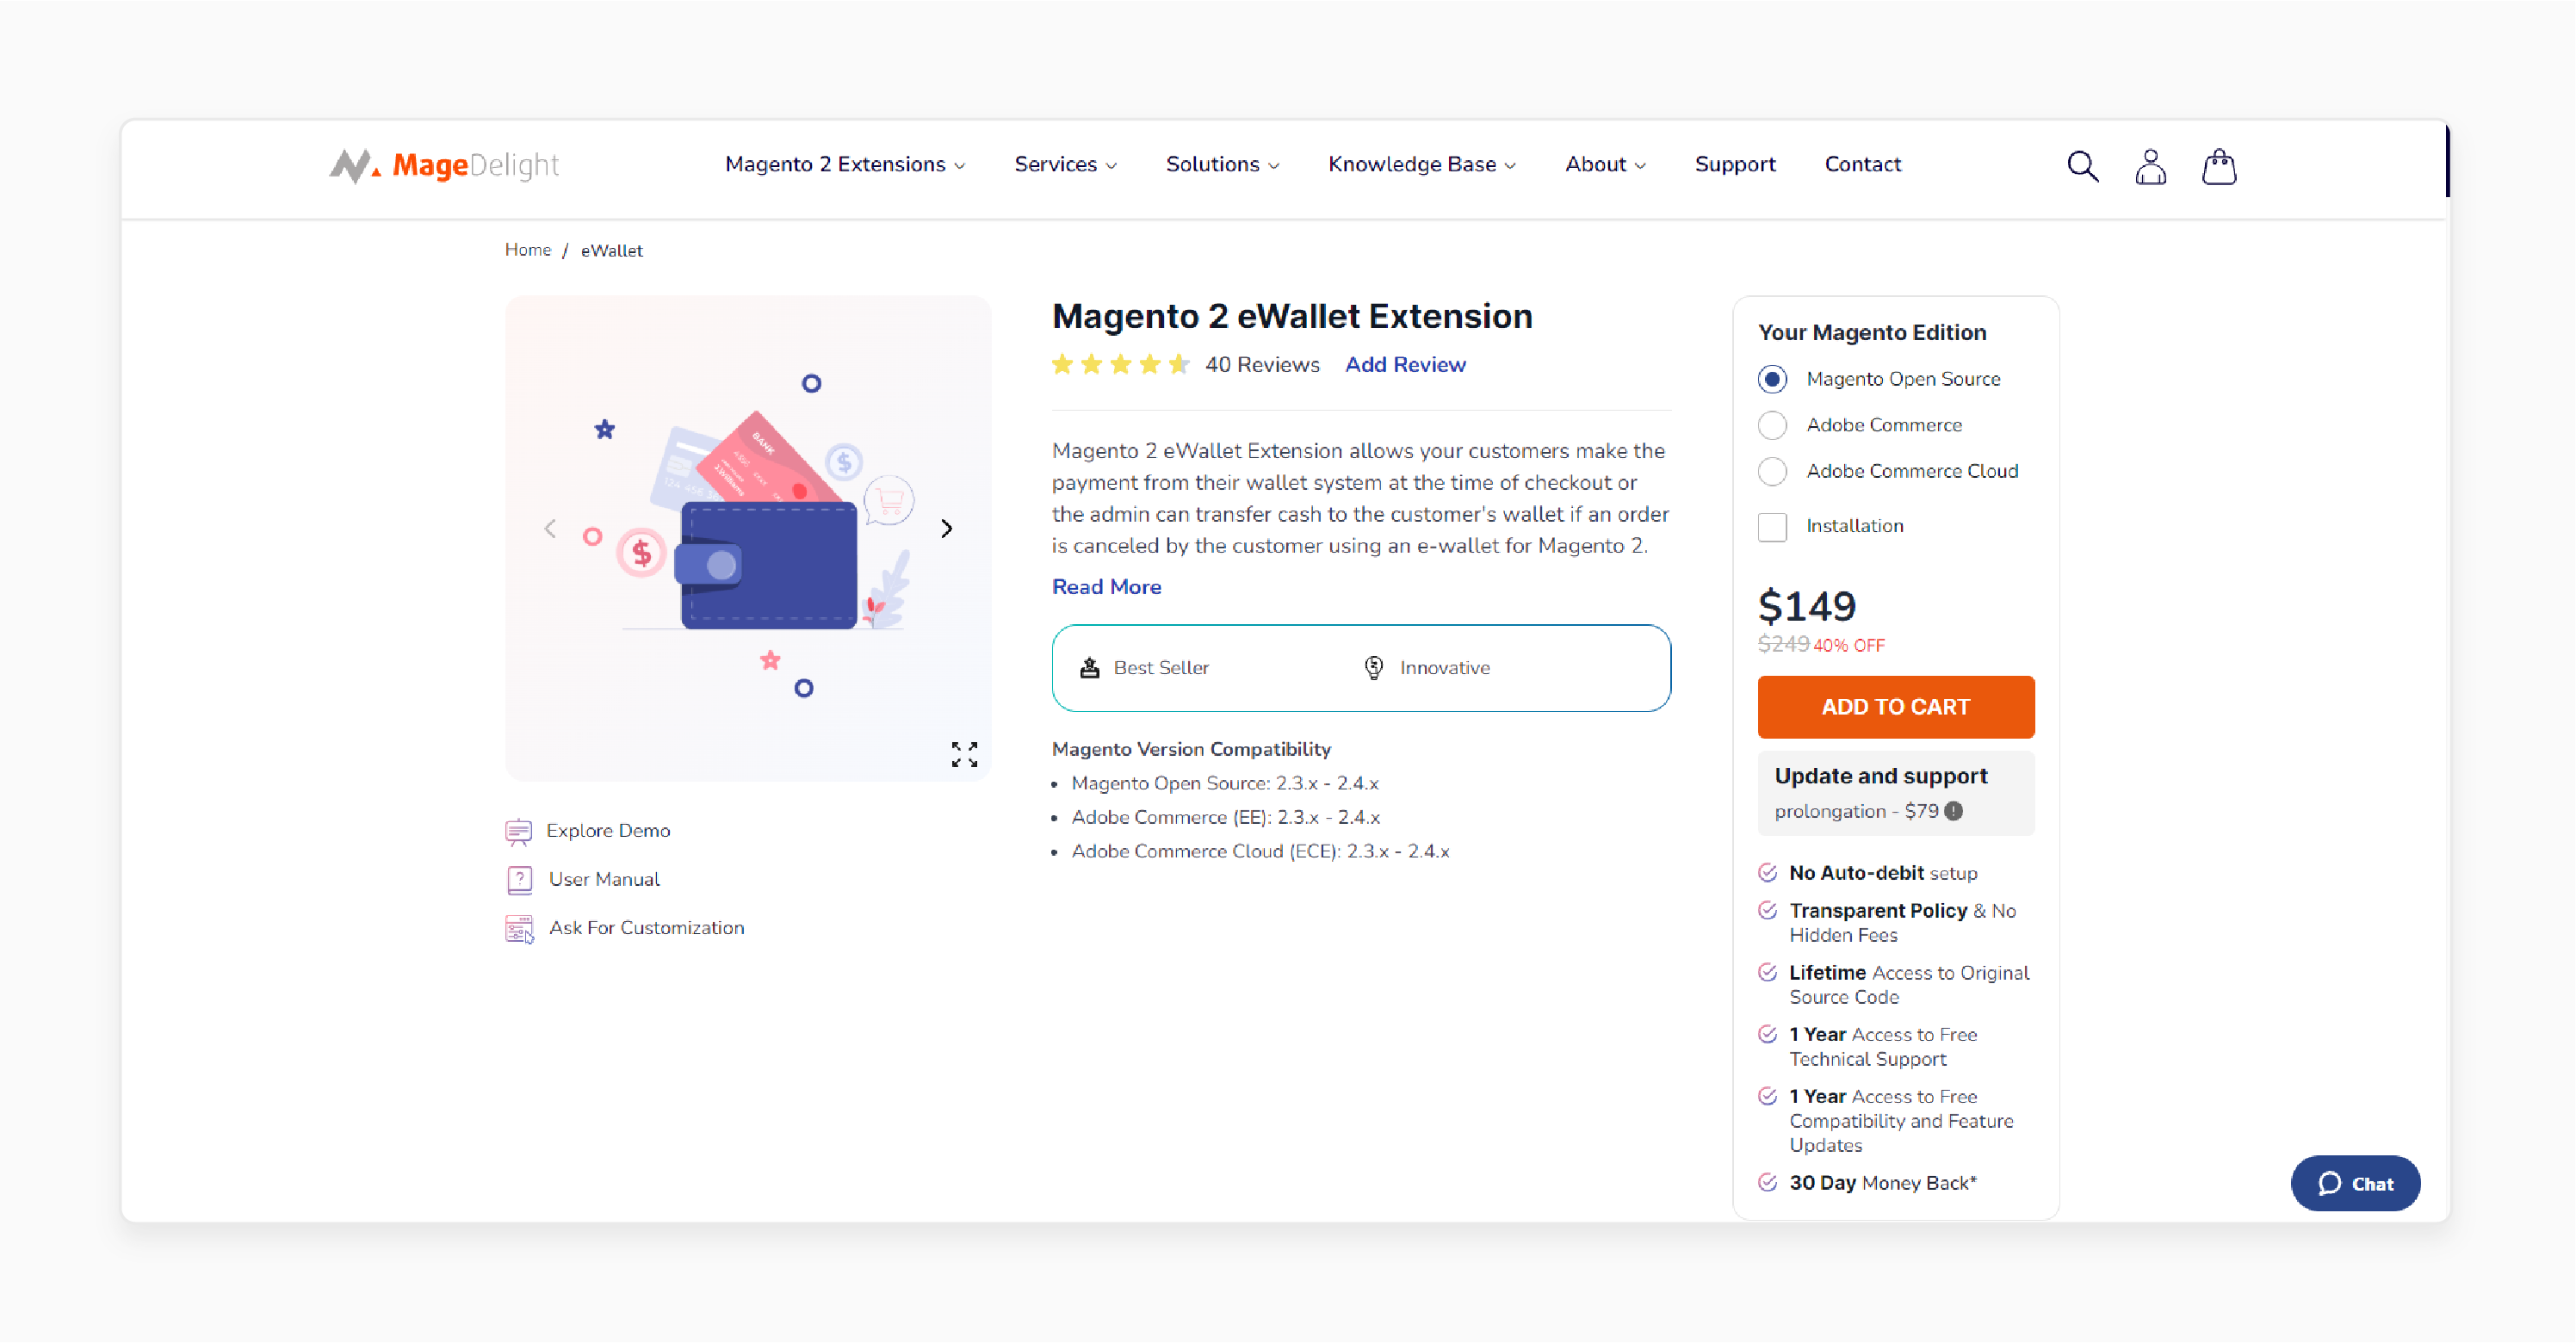The width and height of the screenshot is (2576, 1343).
Task: Click the Best Seller label text
Action: 1161,668
